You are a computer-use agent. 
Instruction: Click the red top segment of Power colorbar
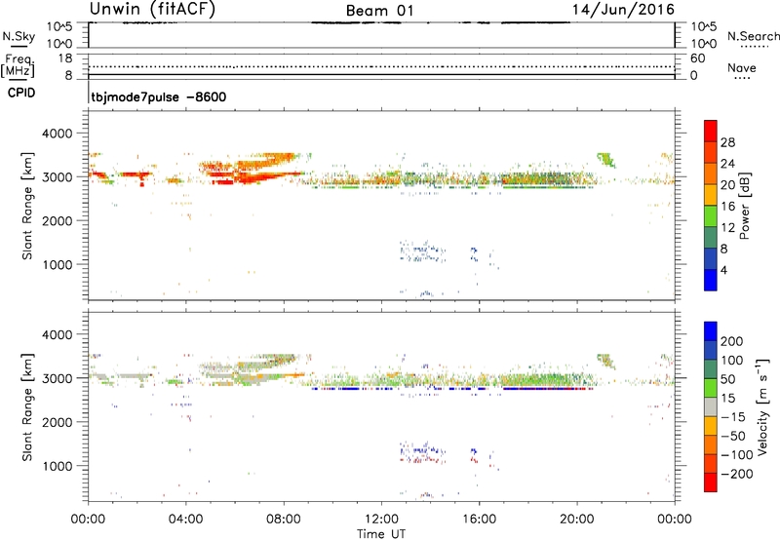(711, 131)
